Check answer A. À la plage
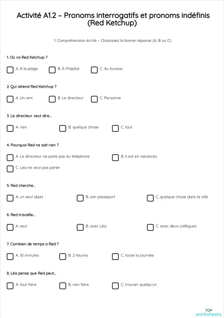This screenshot has height=318, width=224. [x=10, y=70]
